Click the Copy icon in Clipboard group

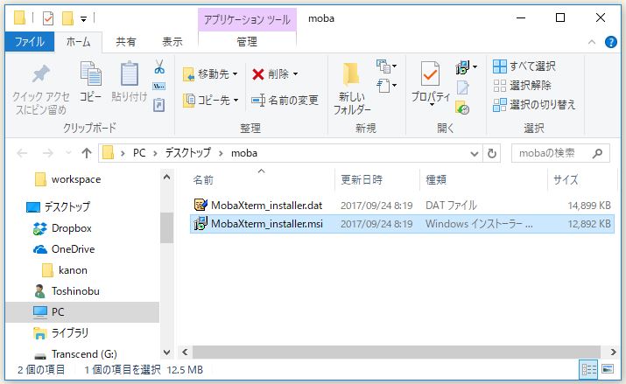coord(91,73)
